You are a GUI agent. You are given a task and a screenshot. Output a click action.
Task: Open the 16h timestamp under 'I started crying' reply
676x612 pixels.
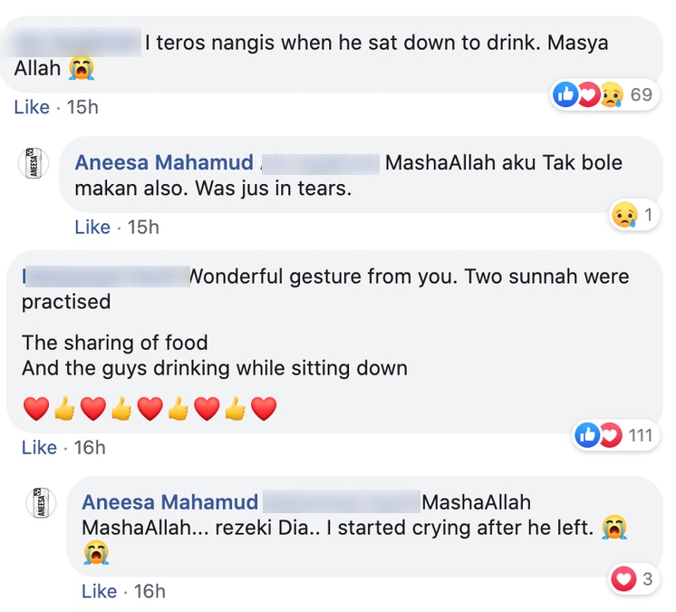tap(150, 591)
